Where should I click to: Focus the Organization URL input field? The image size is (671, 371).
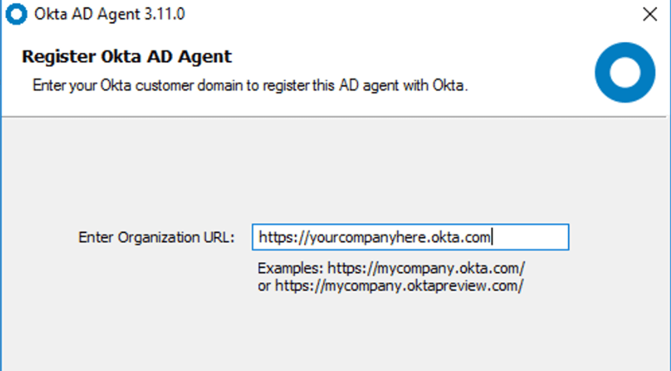point(410,237)
